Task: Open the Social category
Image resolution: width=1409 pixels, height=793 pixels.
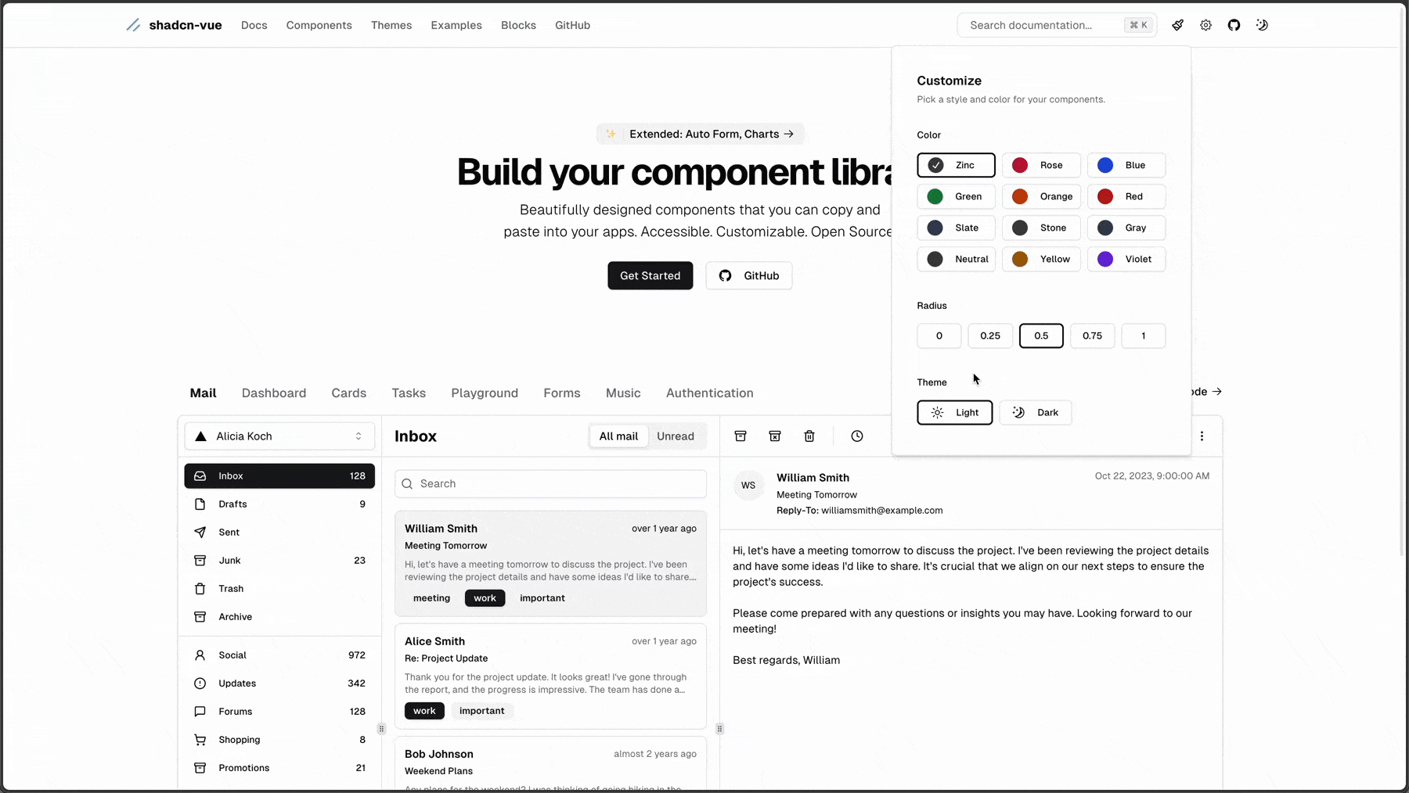Action: [279, 655]
